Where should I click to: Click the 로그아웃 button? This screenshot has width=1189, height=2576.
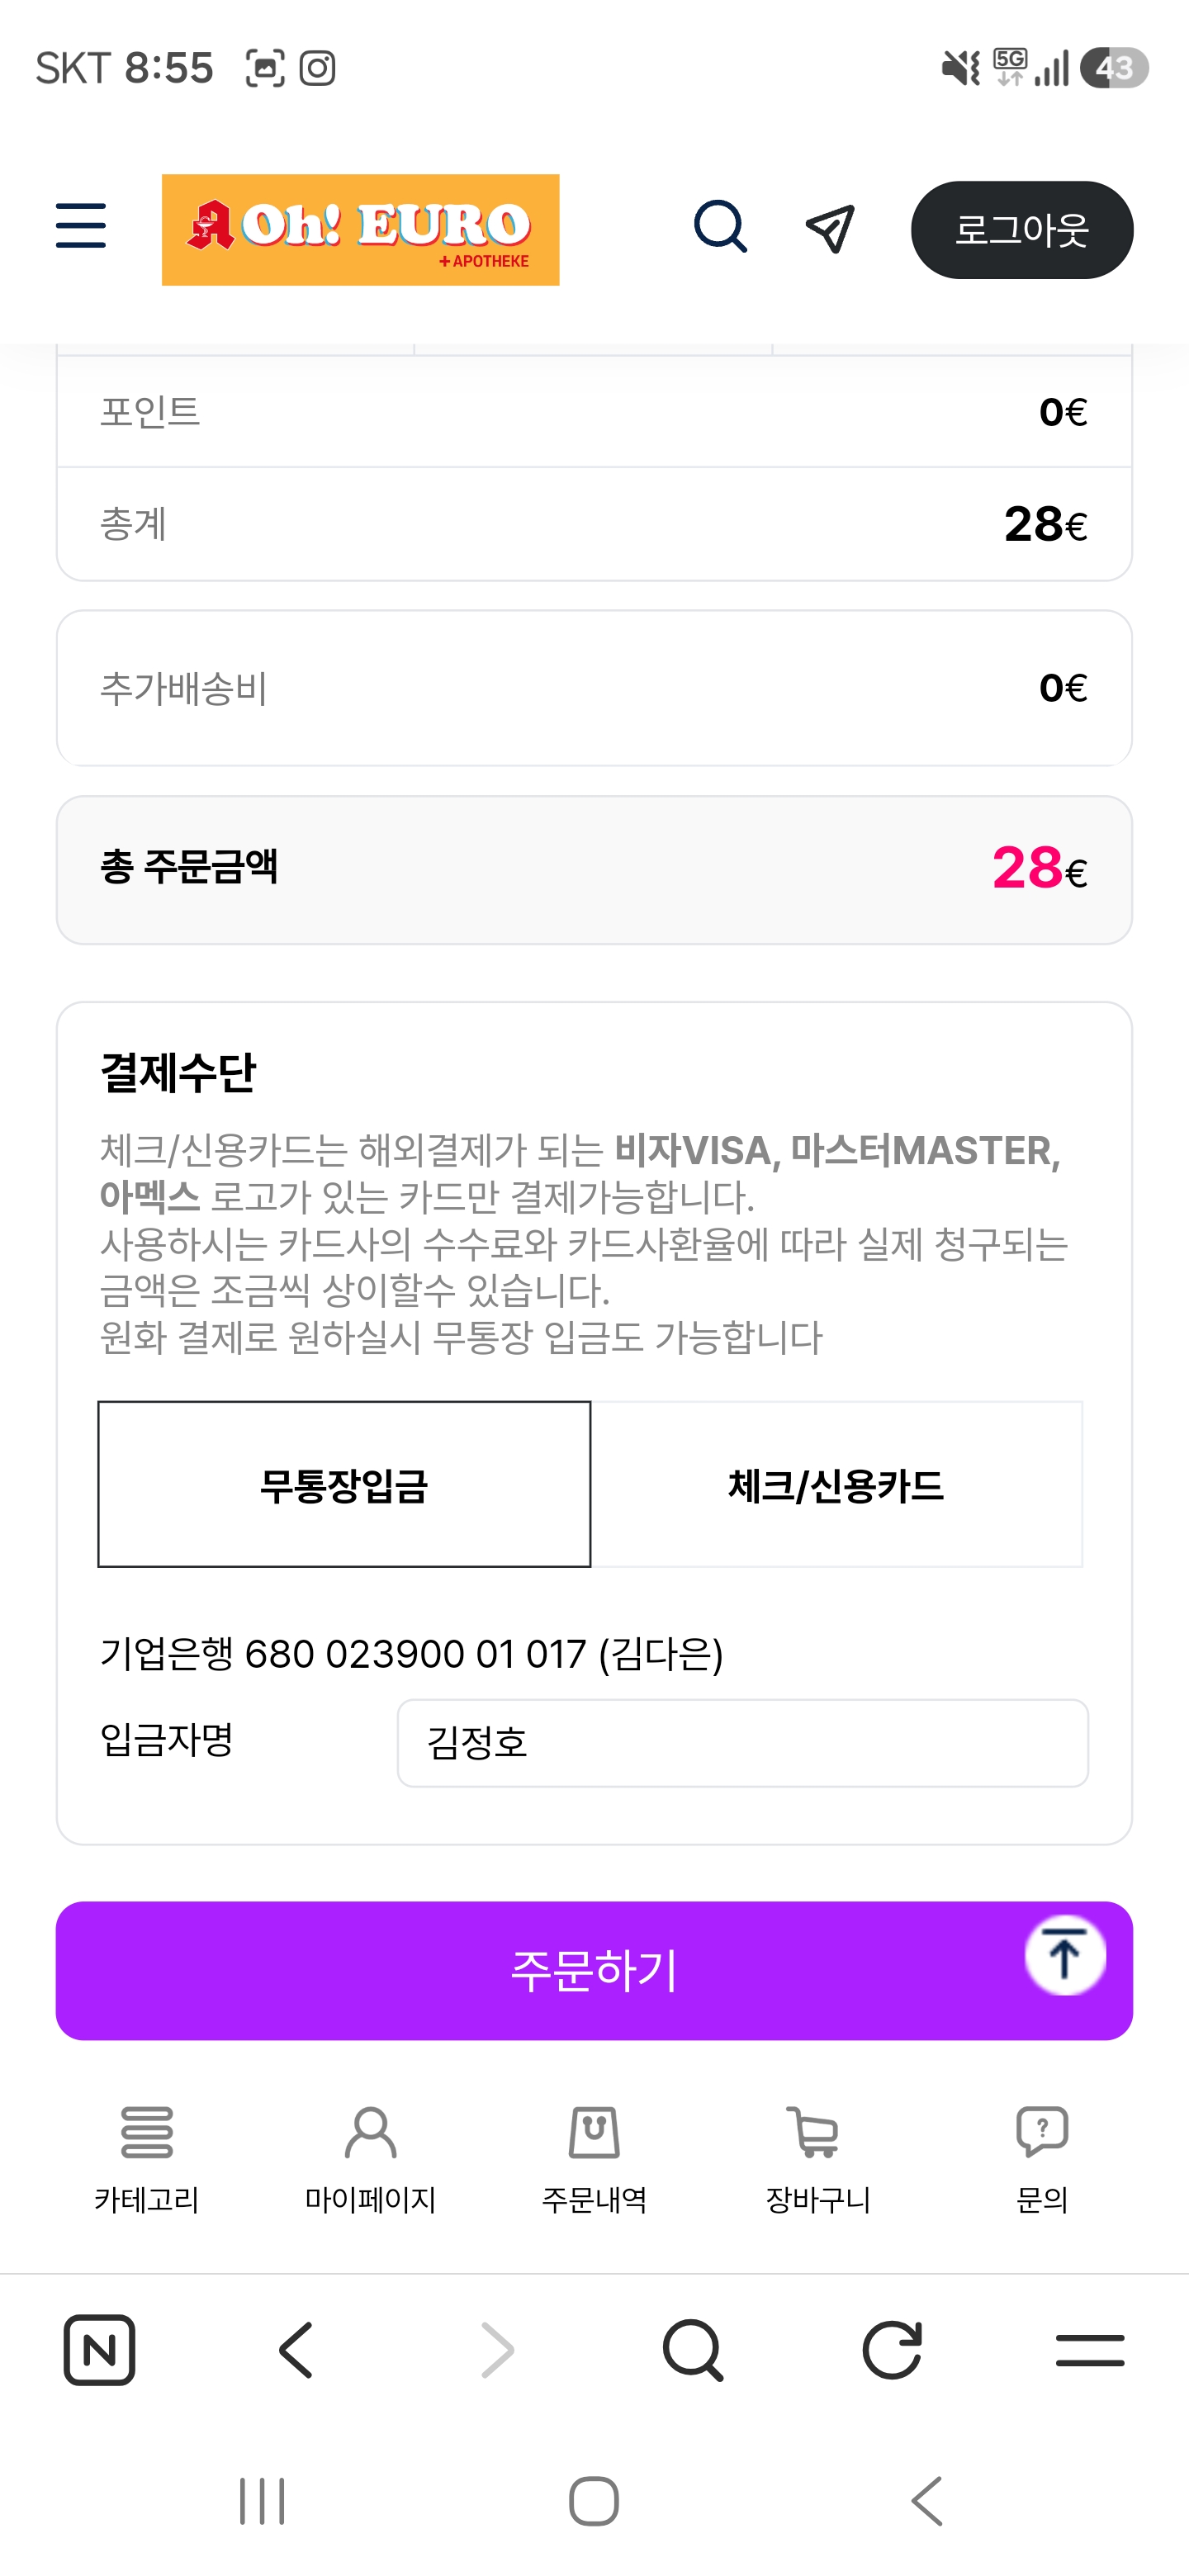click(x=1022, y=230)
